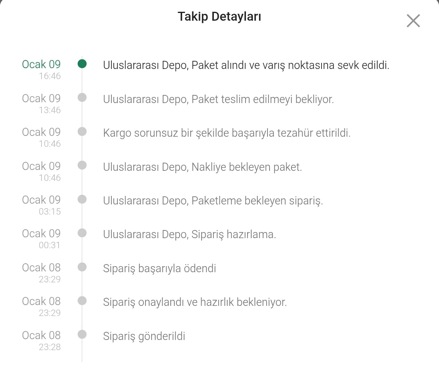Viewport: 439px width, 372px height.
Task: Select the dot next to 'Sipariş başarıyla ödendi'
Action: (x=82, y=267)
